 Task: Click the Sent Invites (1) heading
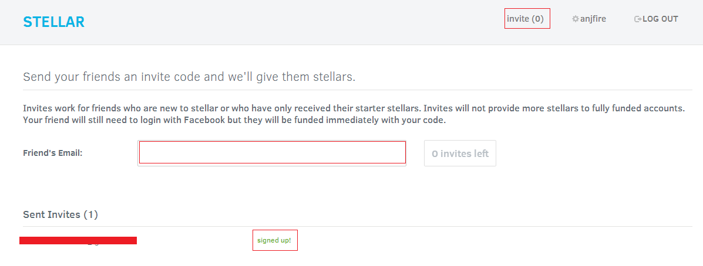coord(60,214)
